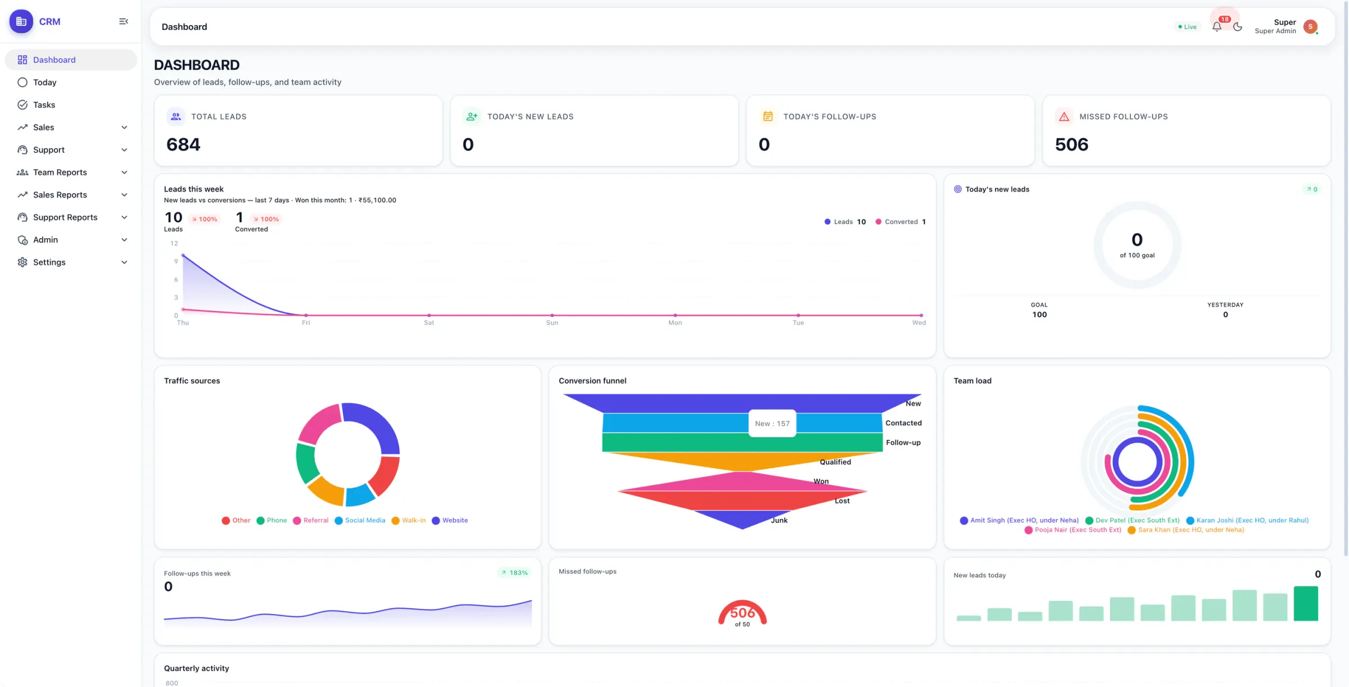Click the Tasks checkmark icon
Screen dimensions: 1349x687
pos(22,104)
